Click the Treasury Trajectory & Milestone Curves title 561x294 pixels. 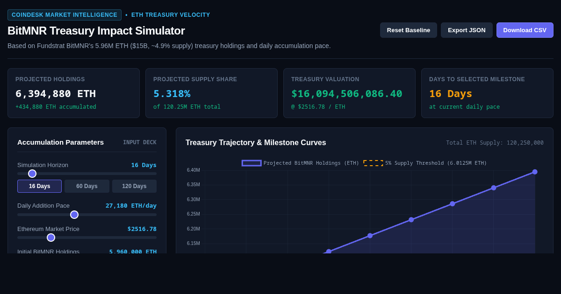[256, 143]
